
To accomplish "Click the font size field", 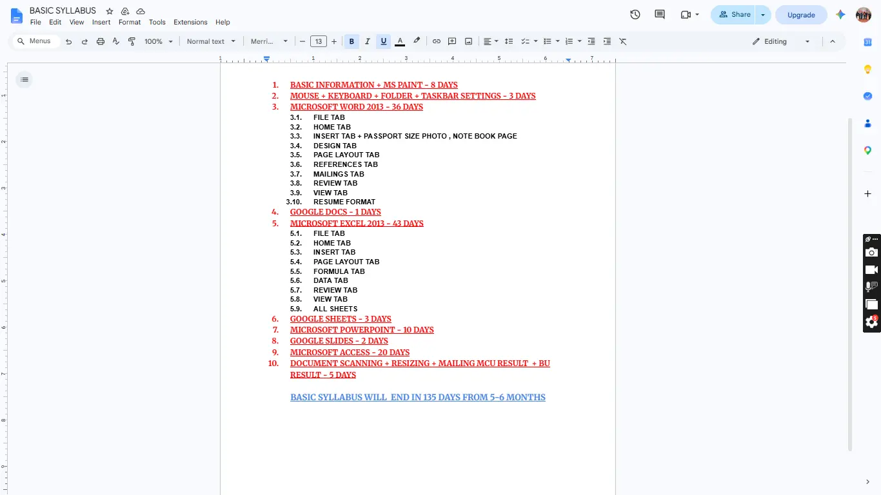I will 319,41.
